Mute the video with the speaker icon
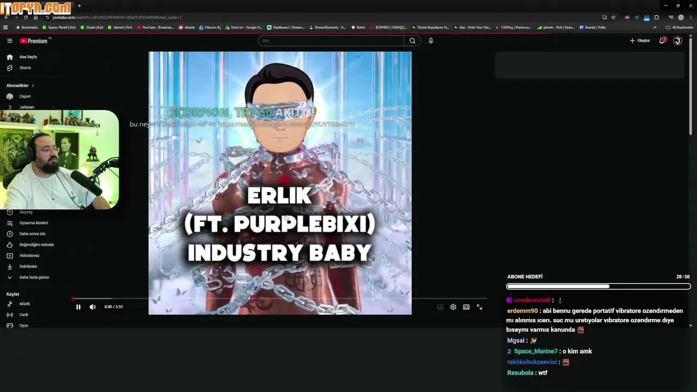This screenshot has width=697, height=392. [x=93, y=307]
